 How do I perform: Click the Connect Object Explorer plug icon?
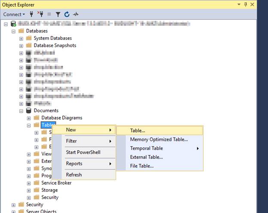pyautogui.click(x=31, y=14)
